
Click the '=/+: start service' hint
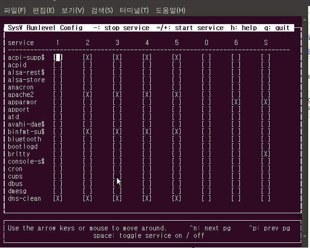[x=190, y=28]
